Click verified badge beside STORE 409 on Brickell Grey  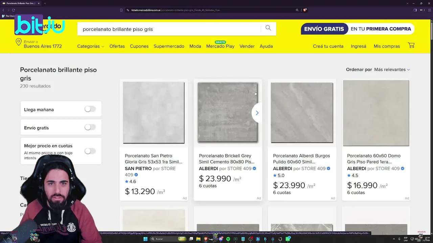[254, 168]
